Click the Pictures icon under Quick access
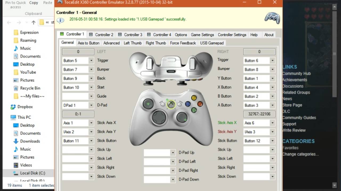This screenshot has height=191, width=341. [16, 80]
